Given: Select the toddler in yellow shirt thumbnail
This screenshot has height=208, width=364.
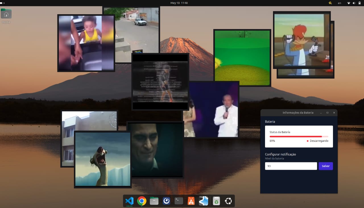Looking at the screenshot, I should [86, 43].
